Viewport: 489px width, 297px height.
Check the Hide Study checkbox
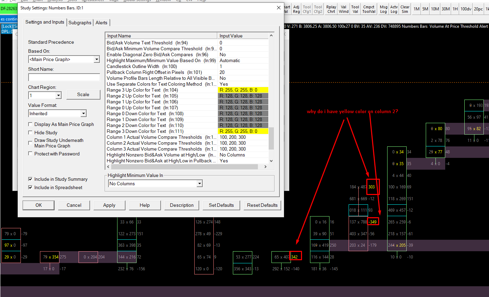pyautogui.click(x=30, y=133)
